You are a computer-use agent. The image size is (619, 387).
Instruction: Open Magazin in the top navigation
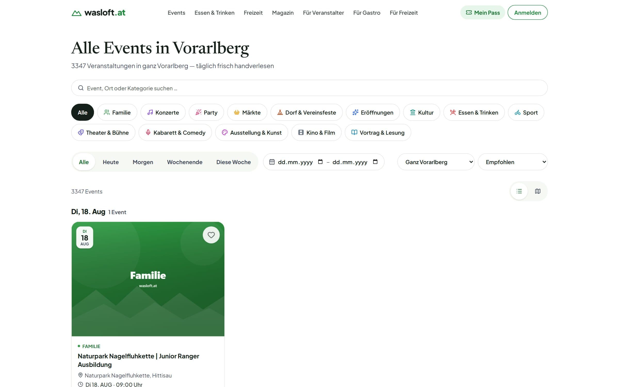point(283,13)
